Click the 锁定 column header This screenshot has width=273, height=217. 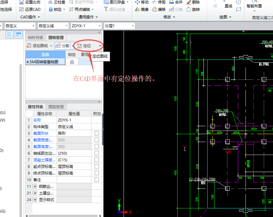coord(72,55)
